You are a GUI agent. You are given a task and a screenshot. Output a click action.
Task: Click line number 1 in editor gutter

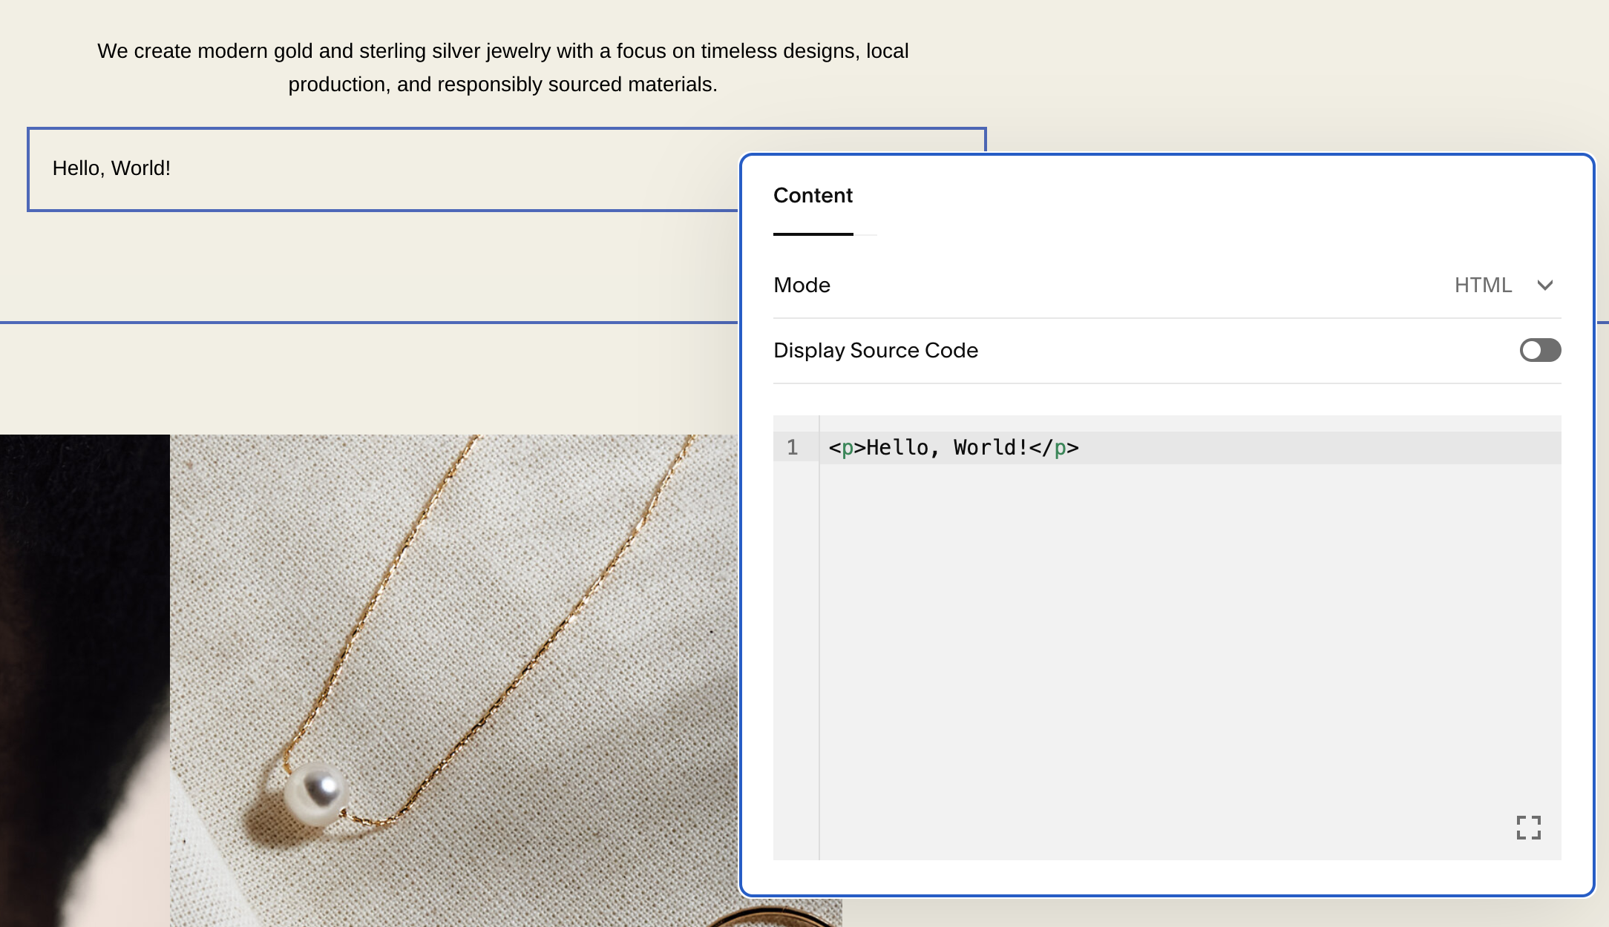(x=793, y=448)
